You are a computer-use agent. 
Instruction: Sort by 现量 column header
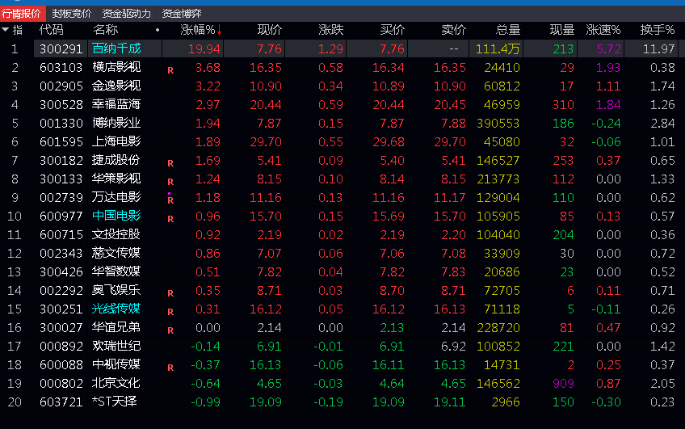click(561, 30)
